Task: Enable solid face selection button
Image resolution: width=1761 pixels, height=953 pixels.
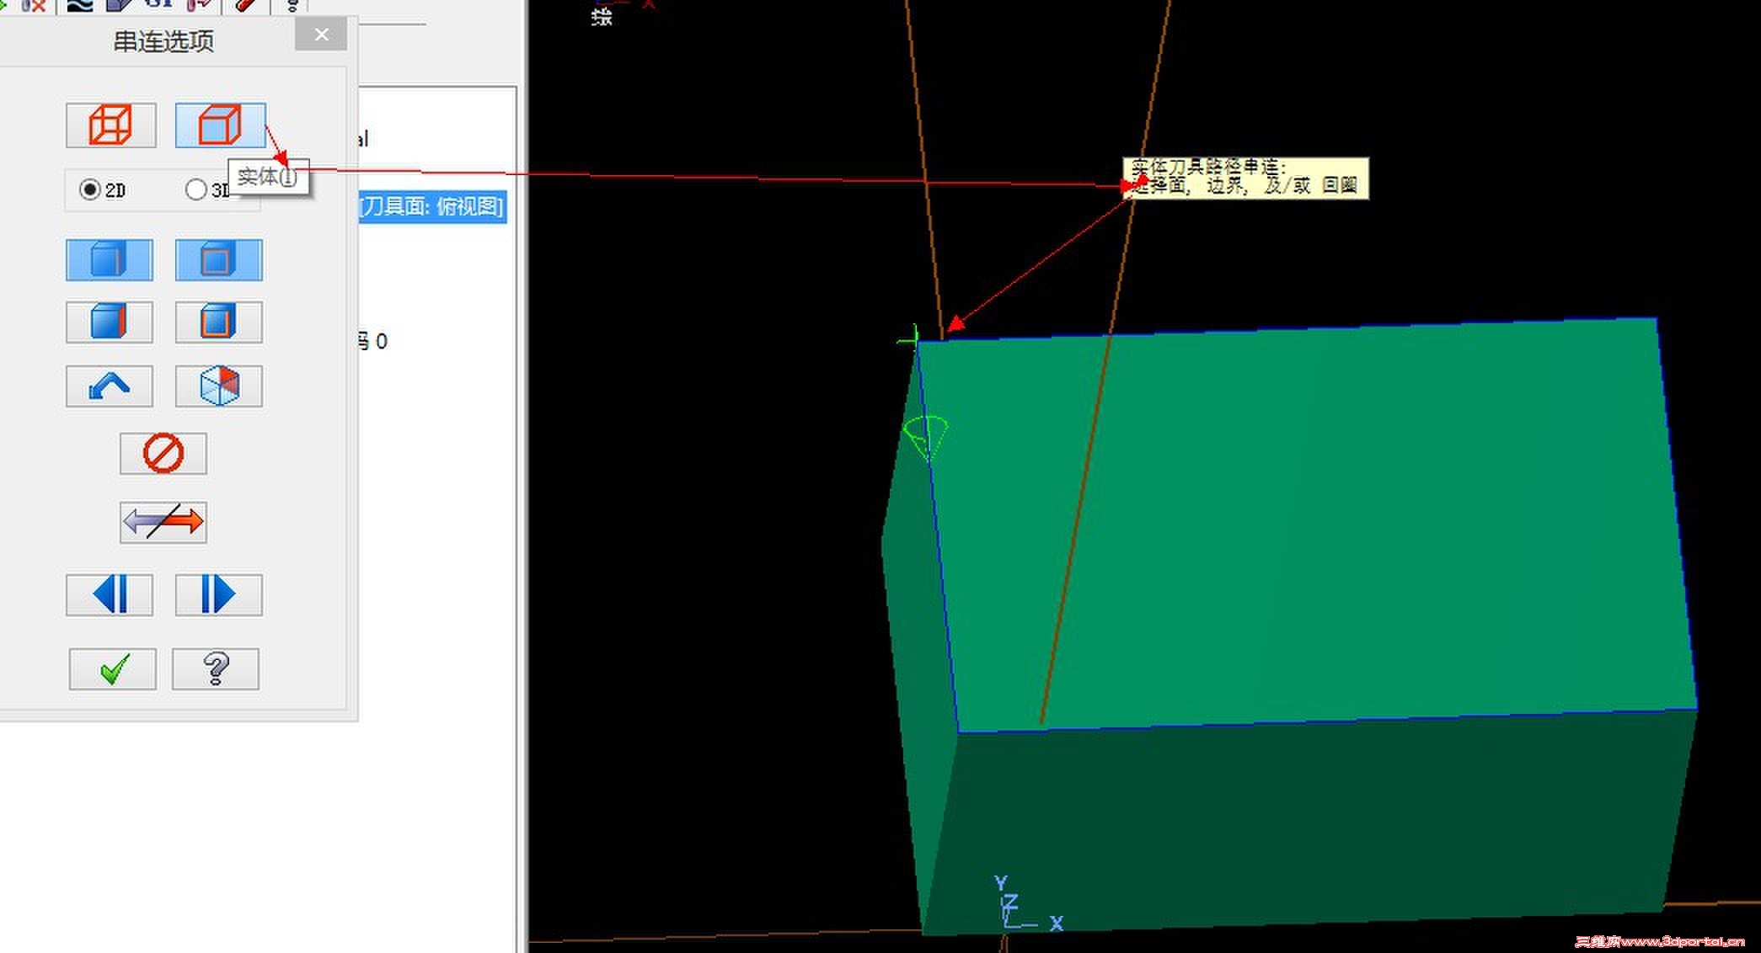Action: (110, 322)
